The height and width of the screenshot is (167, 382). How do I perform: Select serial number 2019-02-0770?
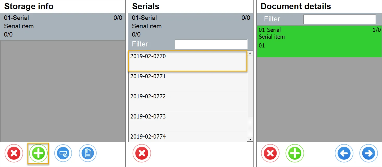tap(187, 61)
